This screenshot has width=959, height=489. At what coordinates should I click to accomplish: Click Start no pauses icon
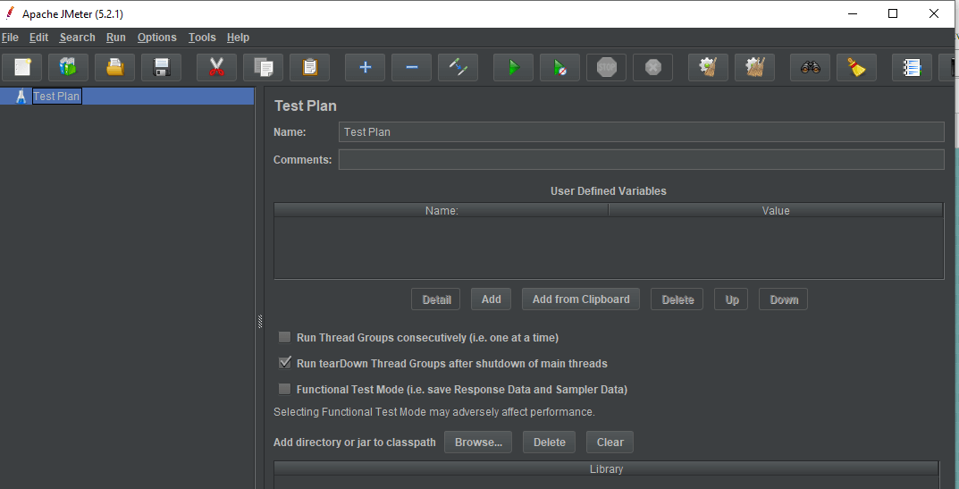tap(560, 67)
